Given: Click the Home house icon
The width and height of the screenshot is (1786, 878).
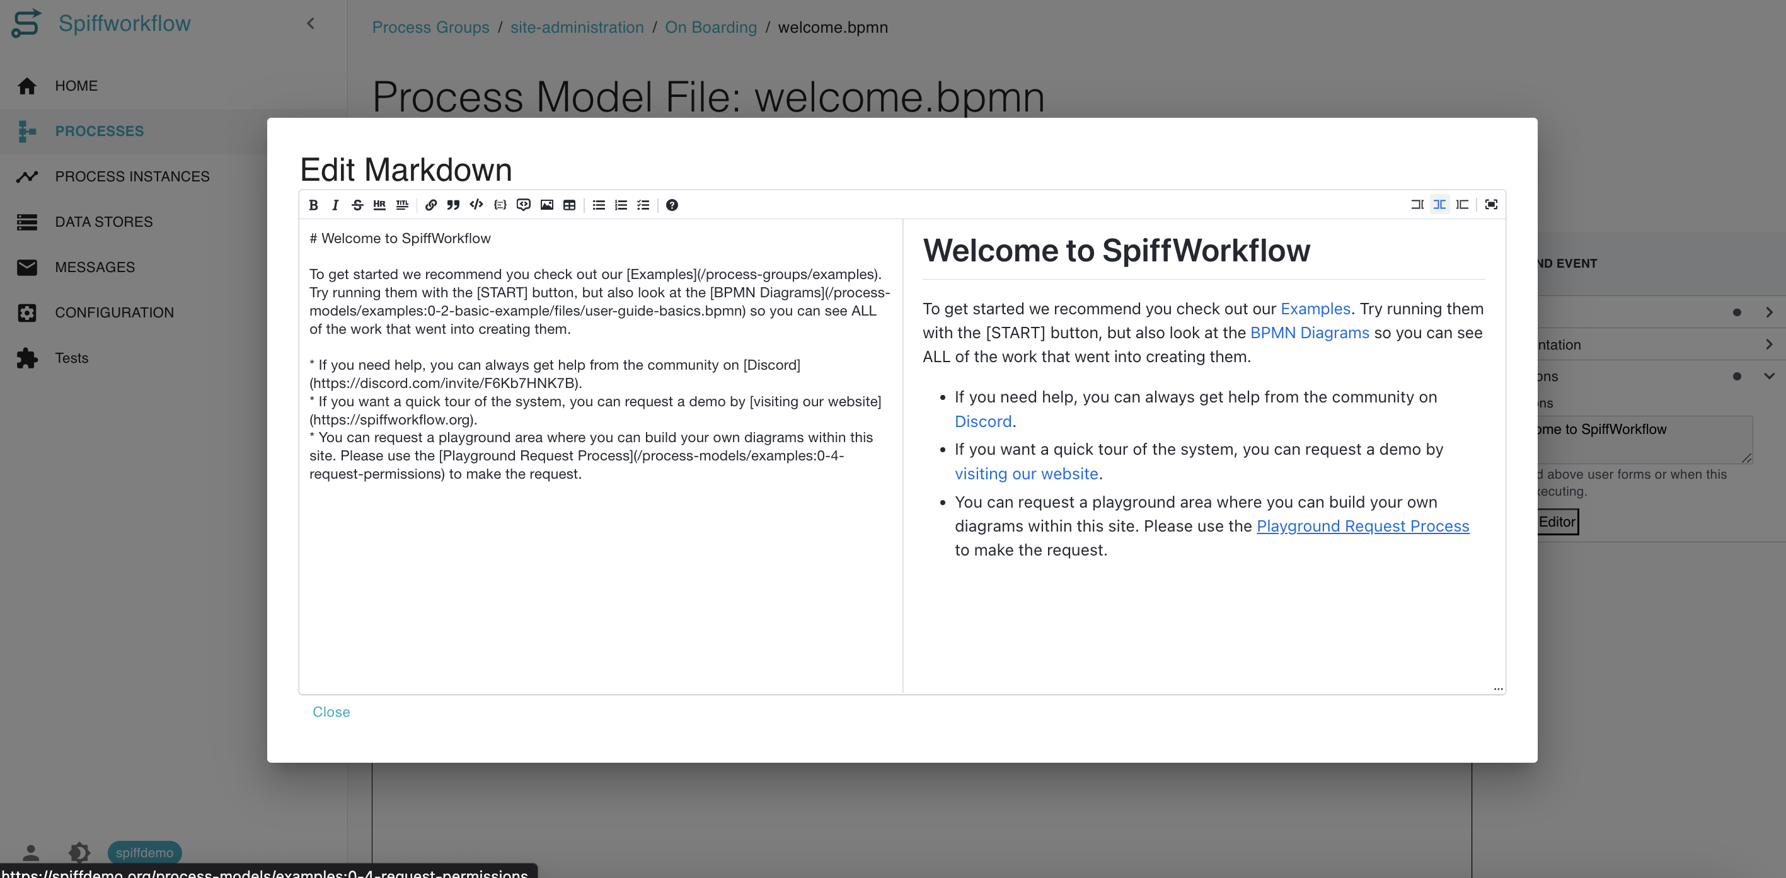Looking at the screenshot, I should (x=27, y=86).
